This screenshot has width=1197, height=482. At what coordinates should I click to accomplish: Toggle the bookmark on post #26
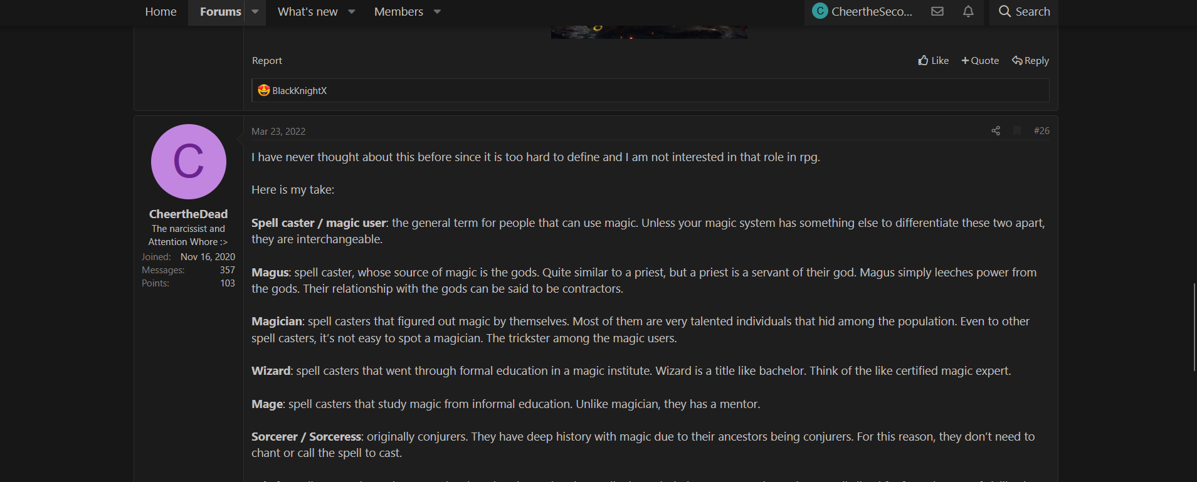pyautogui.click(x=1017, y=130)
